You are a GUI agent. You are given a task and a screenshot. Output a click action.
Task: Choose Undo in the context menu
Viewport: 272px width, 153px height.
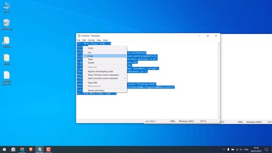[105, 48]
